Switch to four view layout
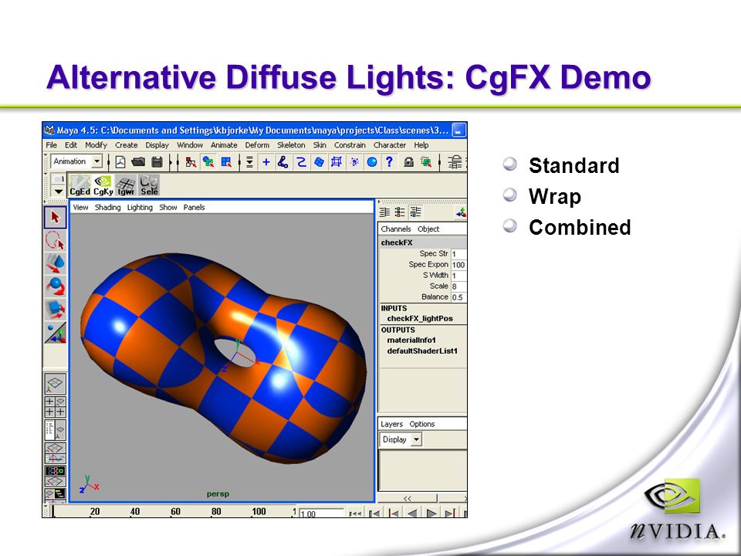 pyautogui.click(x=56, y=407)
